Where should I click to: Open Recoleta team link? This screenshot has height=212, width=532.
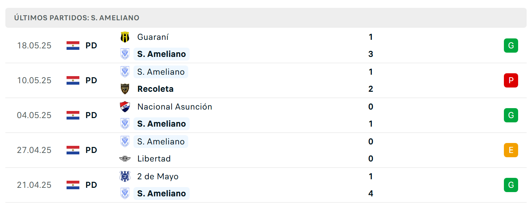click(156, 89)
